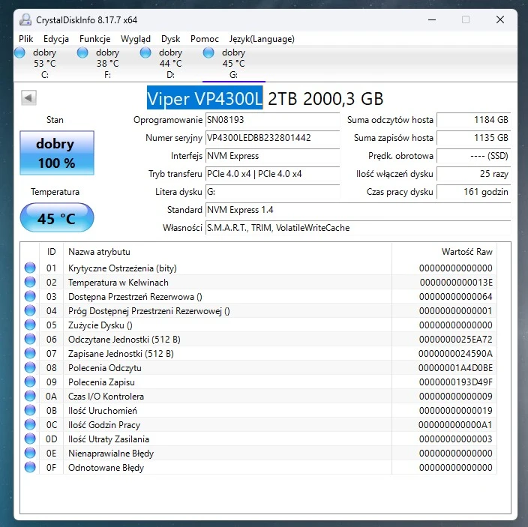Screen dimensions: 528x527
Task: Click the previous disk arrow button
Action: click(x=28, y=97)
